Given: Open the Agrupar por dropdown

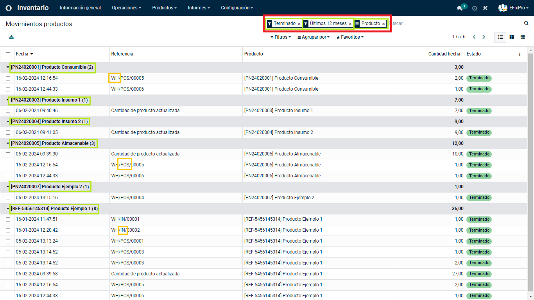Looking at the screenshot, I should [313, 37].
